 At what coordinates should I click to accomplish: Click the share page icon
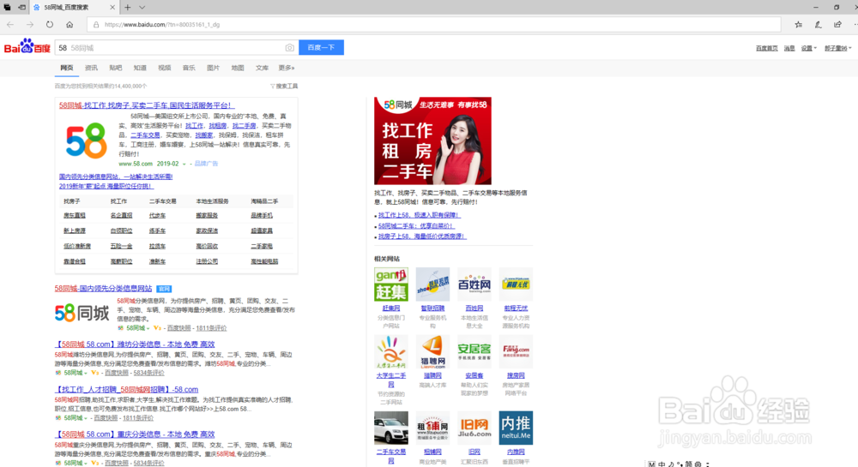tap(837, 25)
